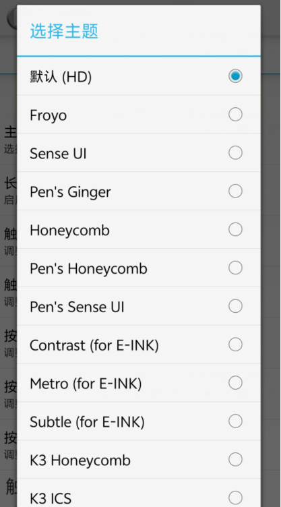Select Subtle (for E-INK) radio button
The height and width of the screenshot is (507, 281).
point(235,421)
